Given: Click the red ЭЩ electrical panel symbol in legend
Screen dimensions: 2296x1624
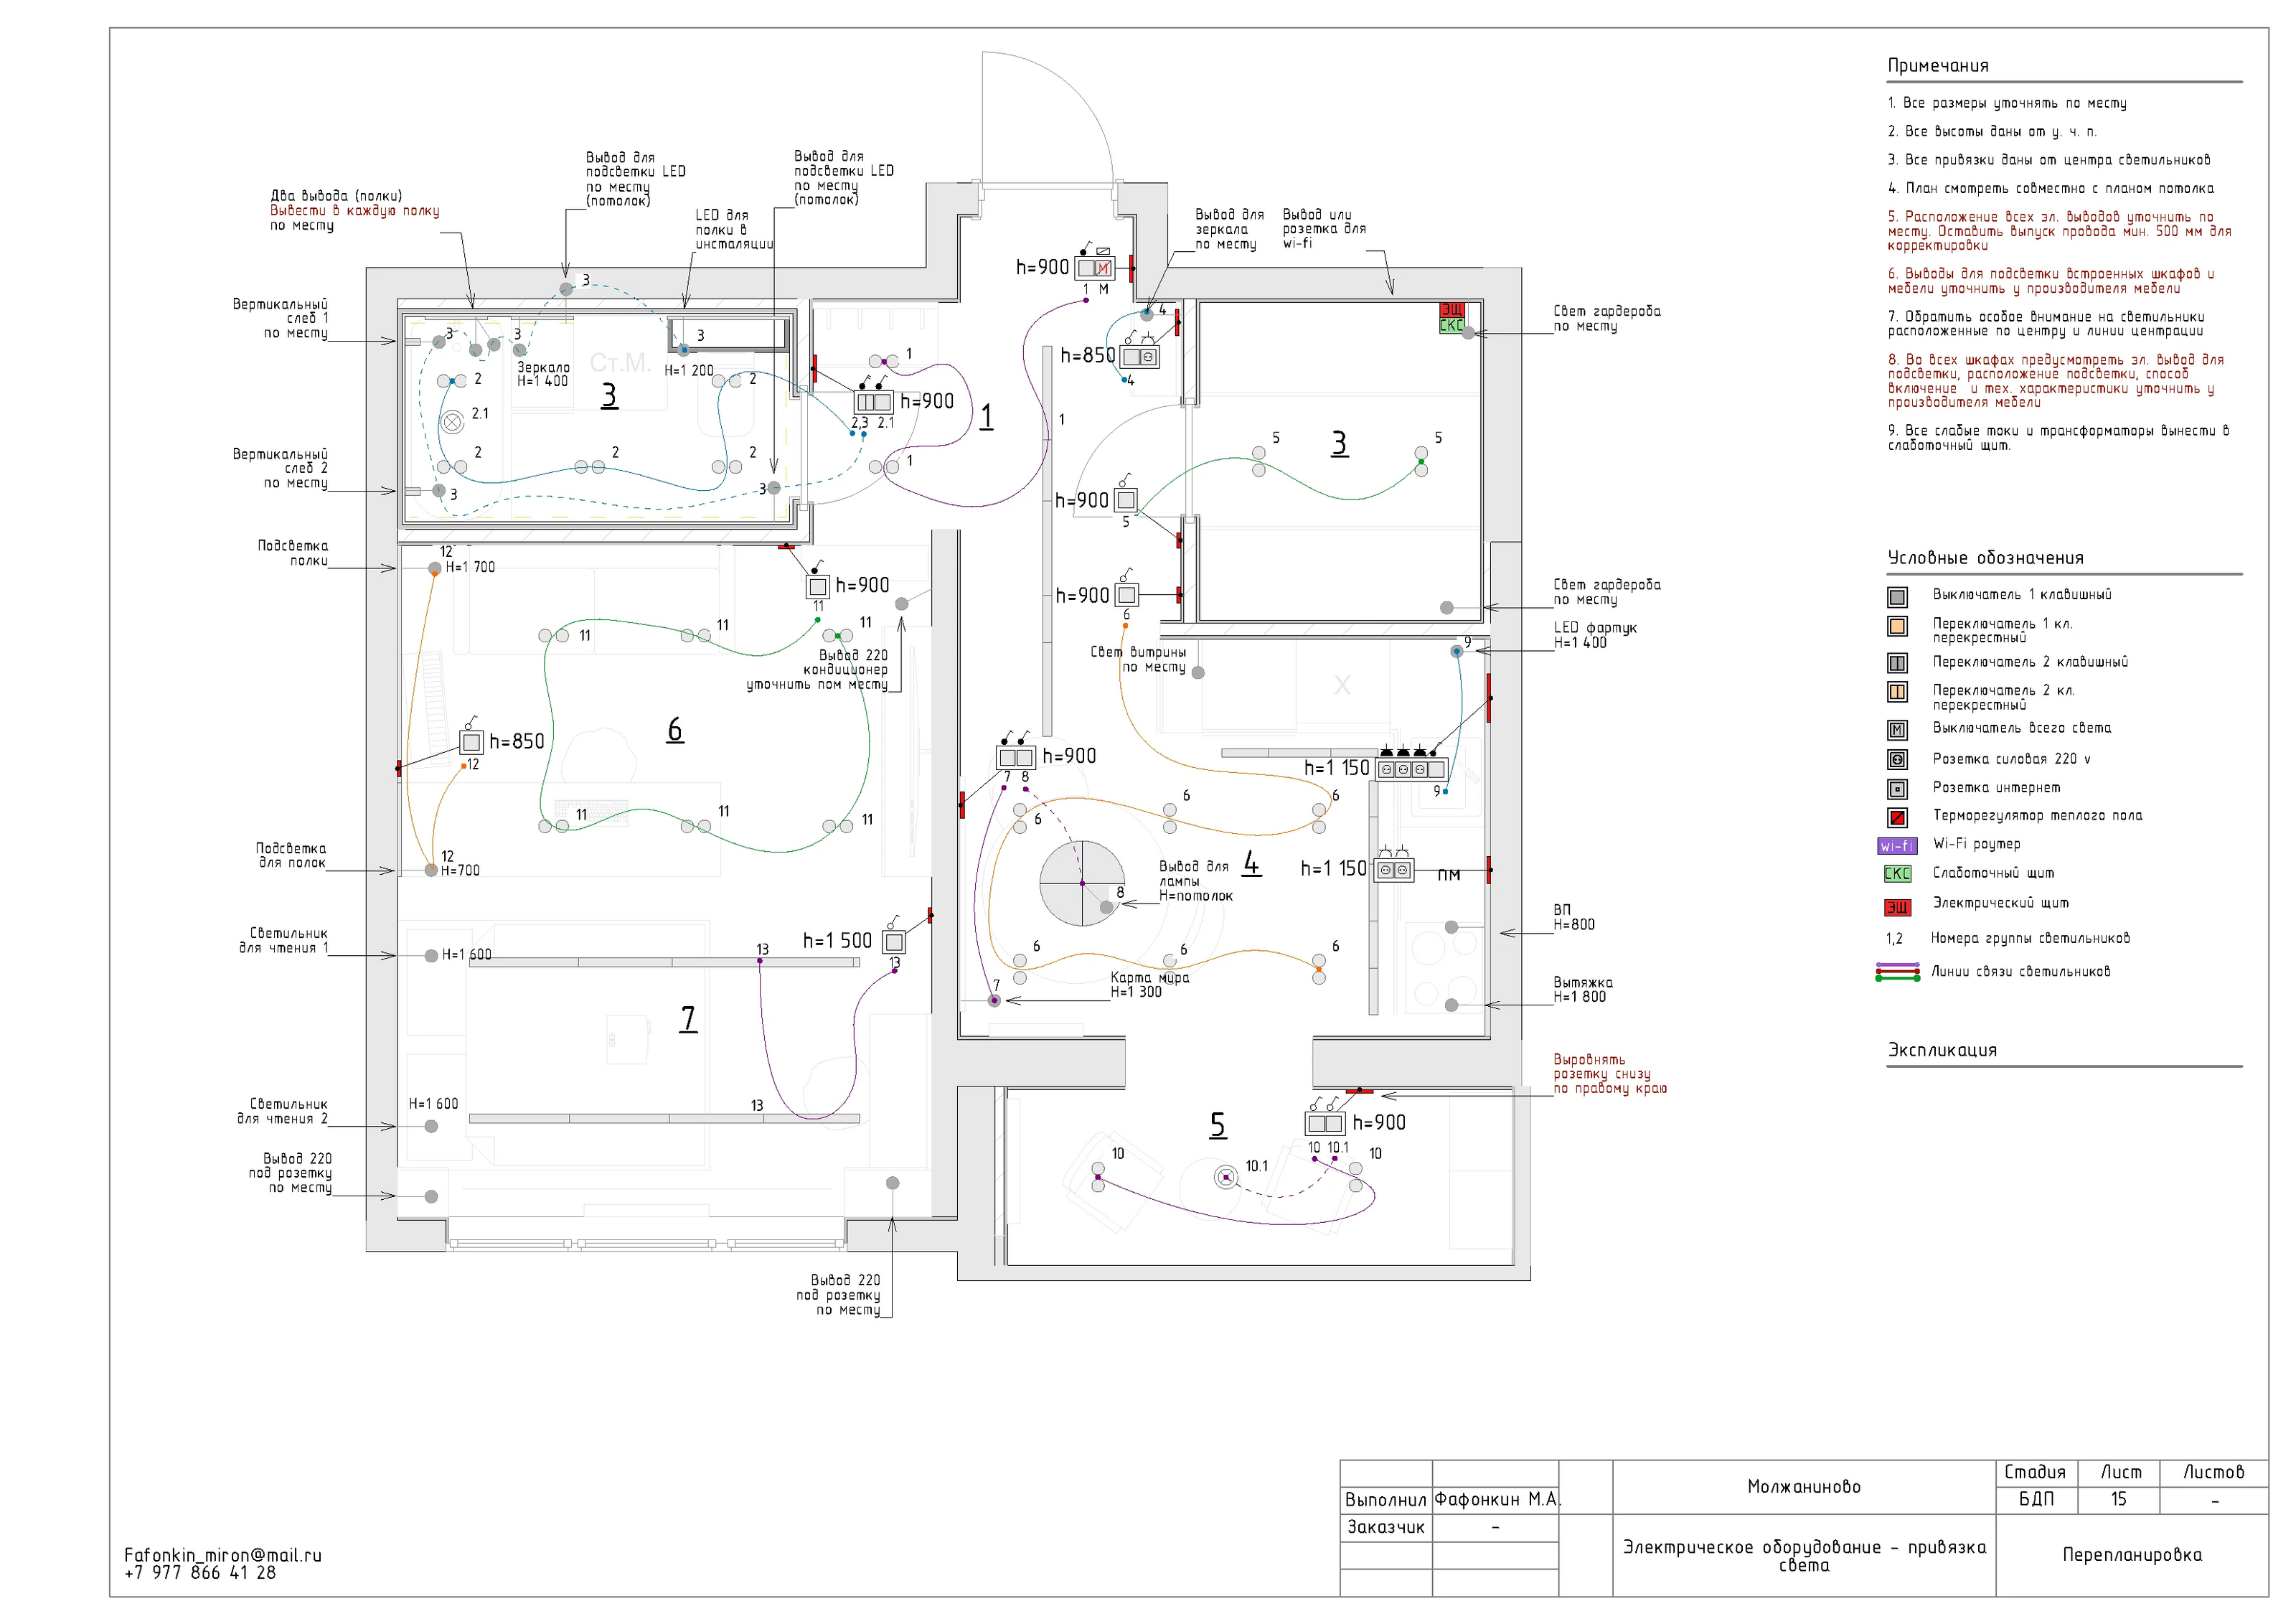Looking at the screenshot, I should click(1897, 907).
